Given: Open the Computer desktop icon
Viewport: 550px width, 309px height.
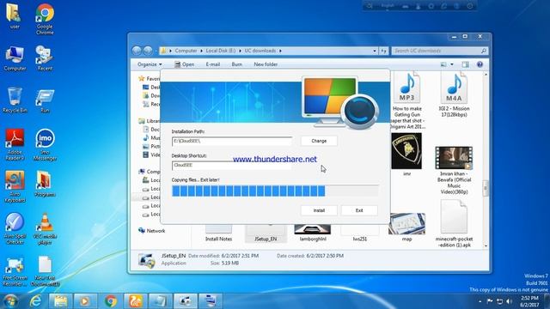Looking at the screenshot, I should pyautogui.click(x=15, y=58).
